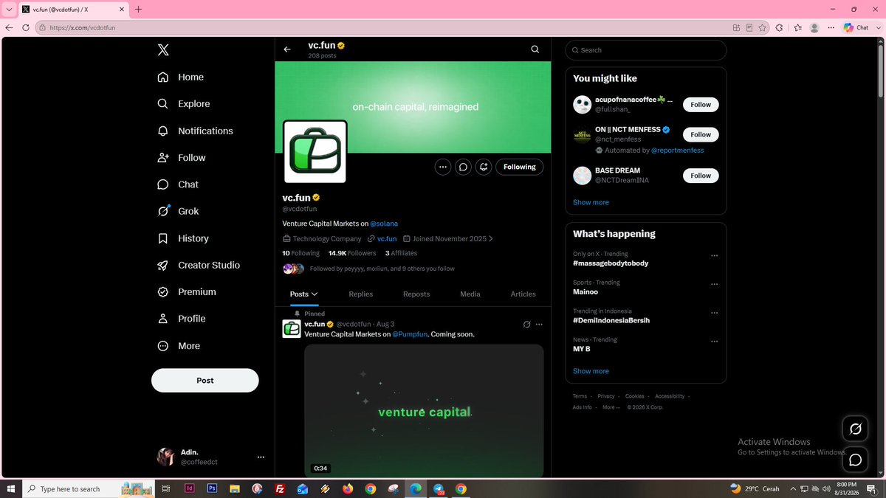Show more suggested accounts
Screen dimensions: 886x498
[591, 202]
